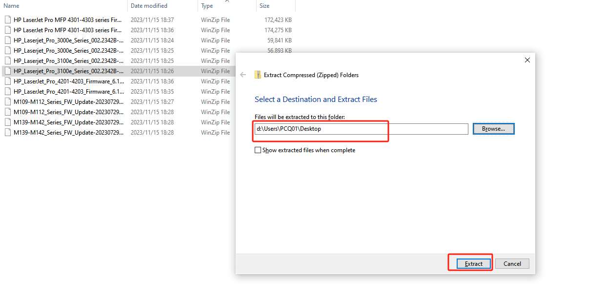The width and height of the screenshot is (605, 299).
Task: Sort files by the Name column
Action: (11, 5)
